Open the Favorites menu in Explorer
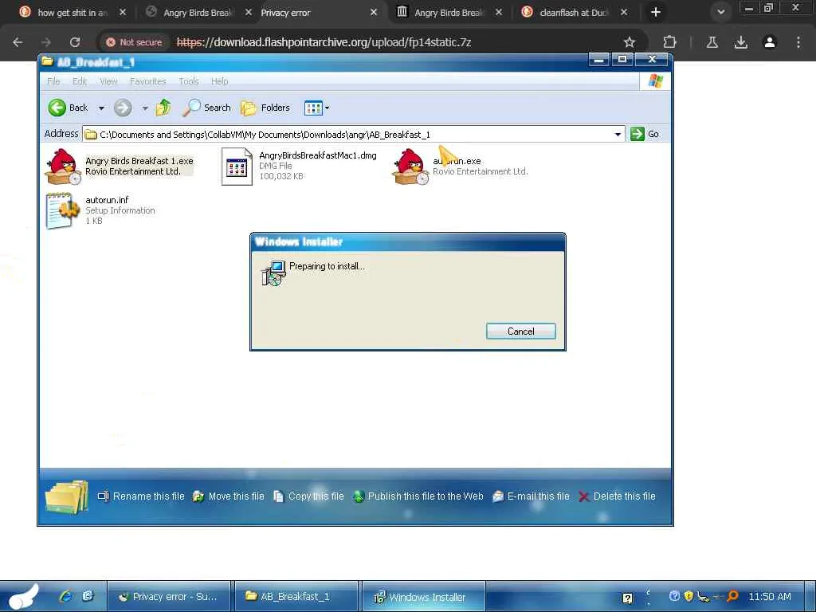The width and height of the screenshot is (816, 612). click(147, 81)
